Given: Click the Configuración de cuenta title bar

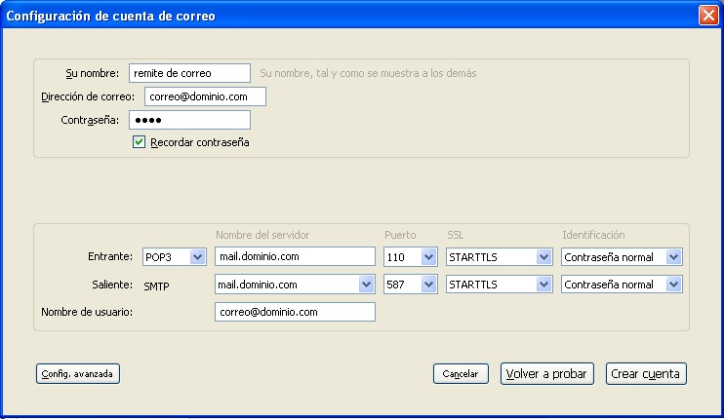Looking at the screenshot, I should (342, 16).
